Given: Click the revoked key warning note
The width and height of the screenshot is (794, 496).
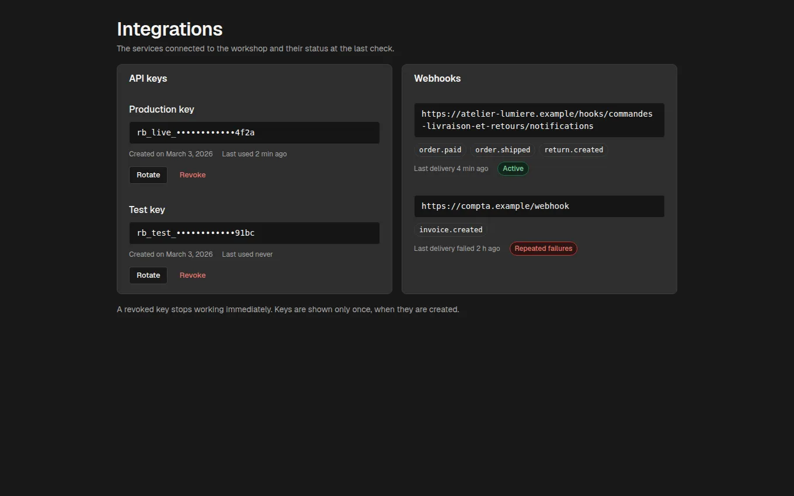Looking at the screenshot, I should (288, 309).
